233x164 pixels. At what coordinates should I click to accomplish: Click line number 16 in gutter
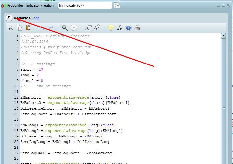click(16, 119)
